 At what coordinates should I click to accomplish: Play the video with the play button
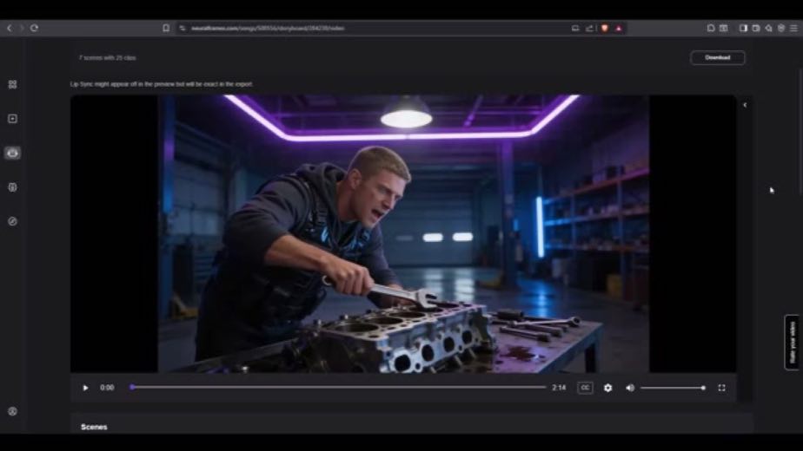coord(85,388)
